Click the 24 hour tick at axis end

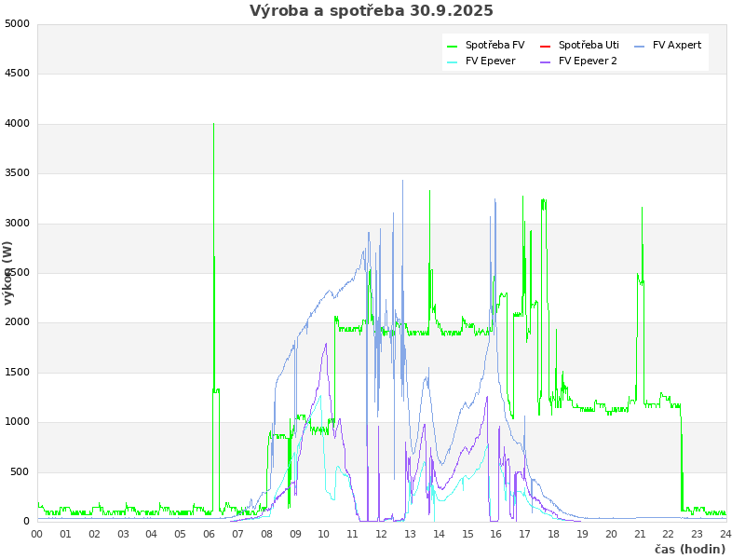click(x=725, y=534)
